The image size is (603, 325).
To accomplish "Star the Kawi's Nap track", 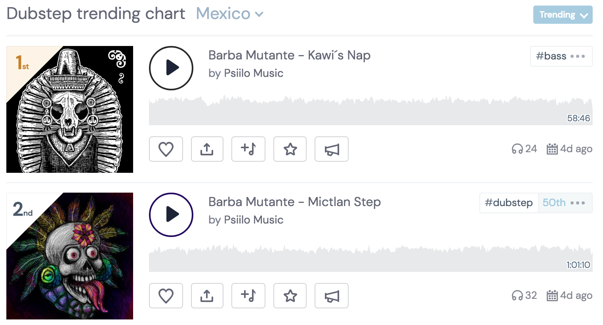I will (290, 149).
